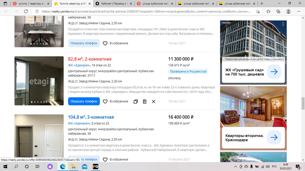Viewport: 305px width, 171px height.
Task: Open options dots on Грушевый сад ad
Action: click(283, 24)
